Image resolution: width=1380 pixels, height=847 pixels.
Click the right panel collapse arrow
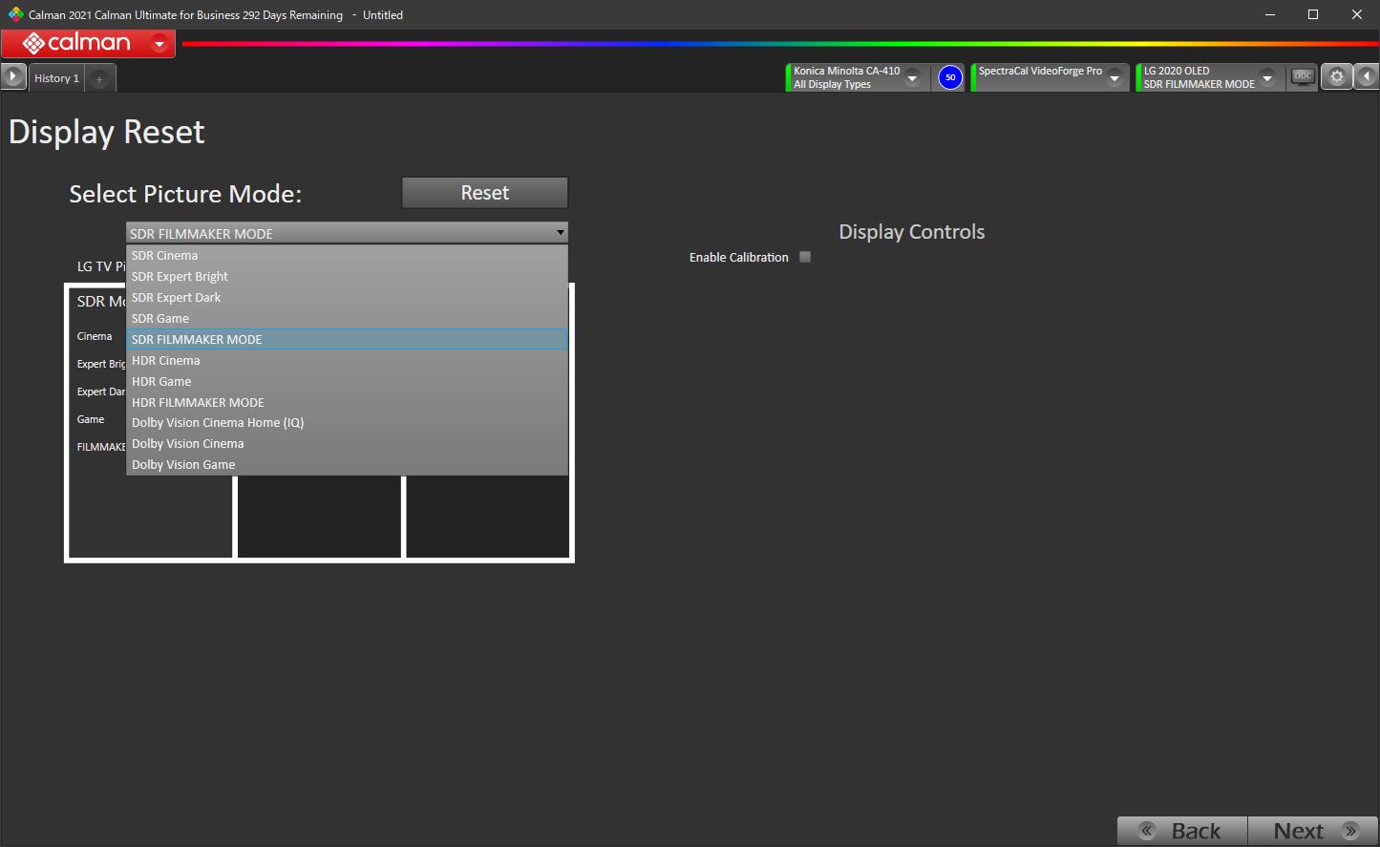(x=1367, y=77)
